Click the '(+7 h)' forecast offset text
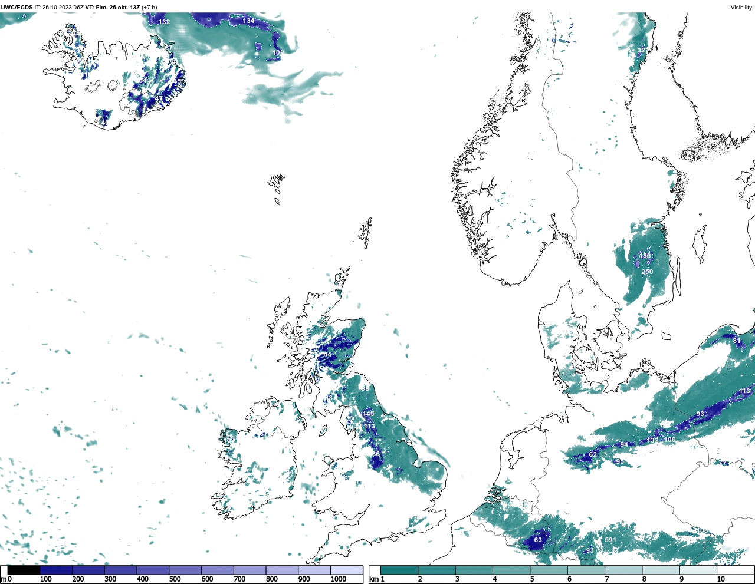 149,7
